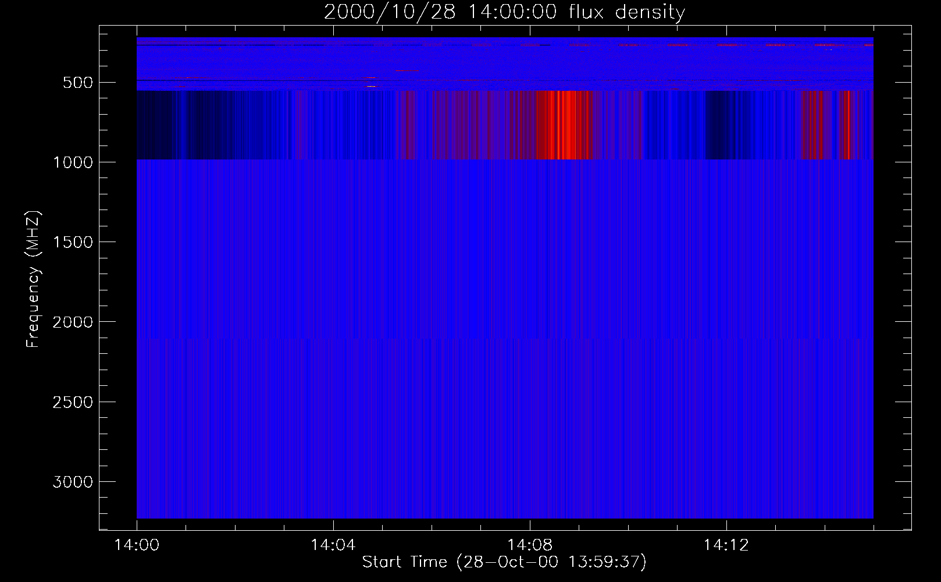941x582 pixels.
Task: Click the 1000 frequency tick label
Action: [x=73, y=162]
